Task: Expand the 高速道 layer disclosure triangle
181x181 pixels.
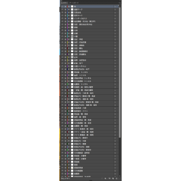Action: click(x=69, y=162)
